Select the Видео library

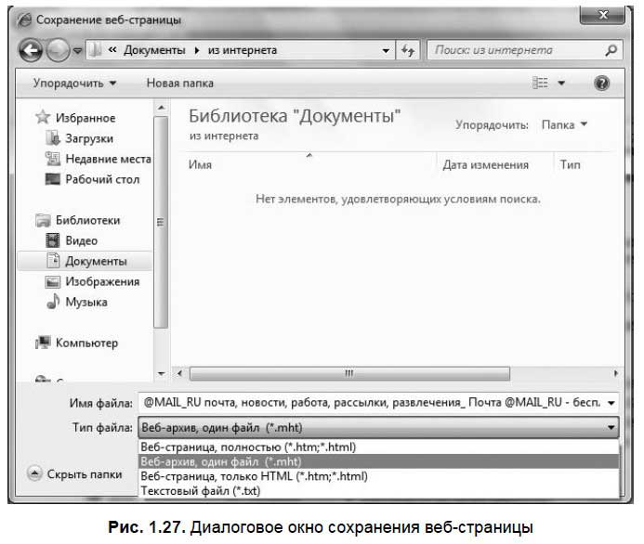coord(80,240)
